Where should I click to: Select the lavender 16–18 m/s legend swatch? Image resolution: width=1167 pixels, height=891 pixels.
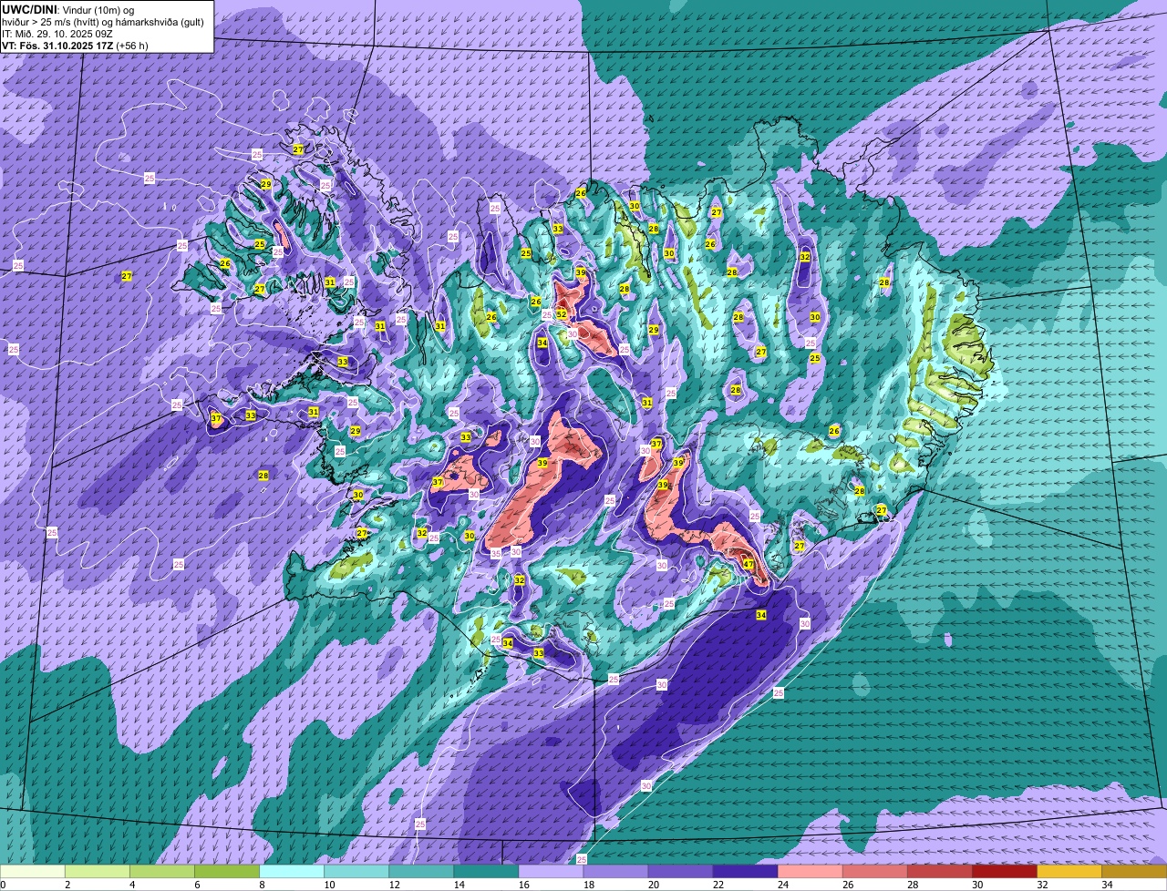click(551, 871)
